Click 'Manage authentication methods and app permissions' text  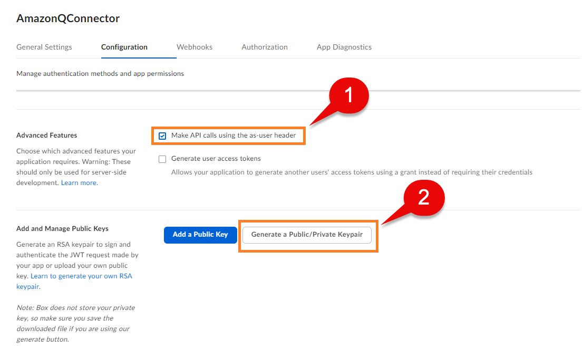coord(100,74)
